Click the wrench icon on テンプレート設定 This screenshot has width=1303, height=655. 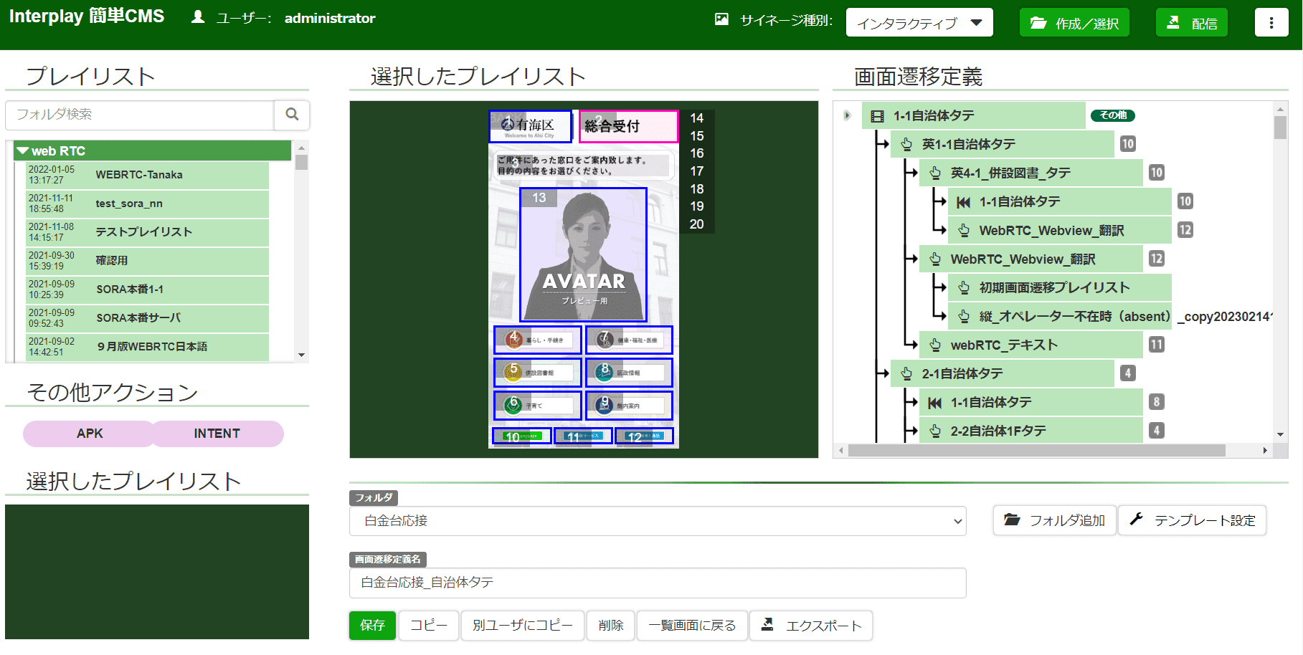point(1137,520)
